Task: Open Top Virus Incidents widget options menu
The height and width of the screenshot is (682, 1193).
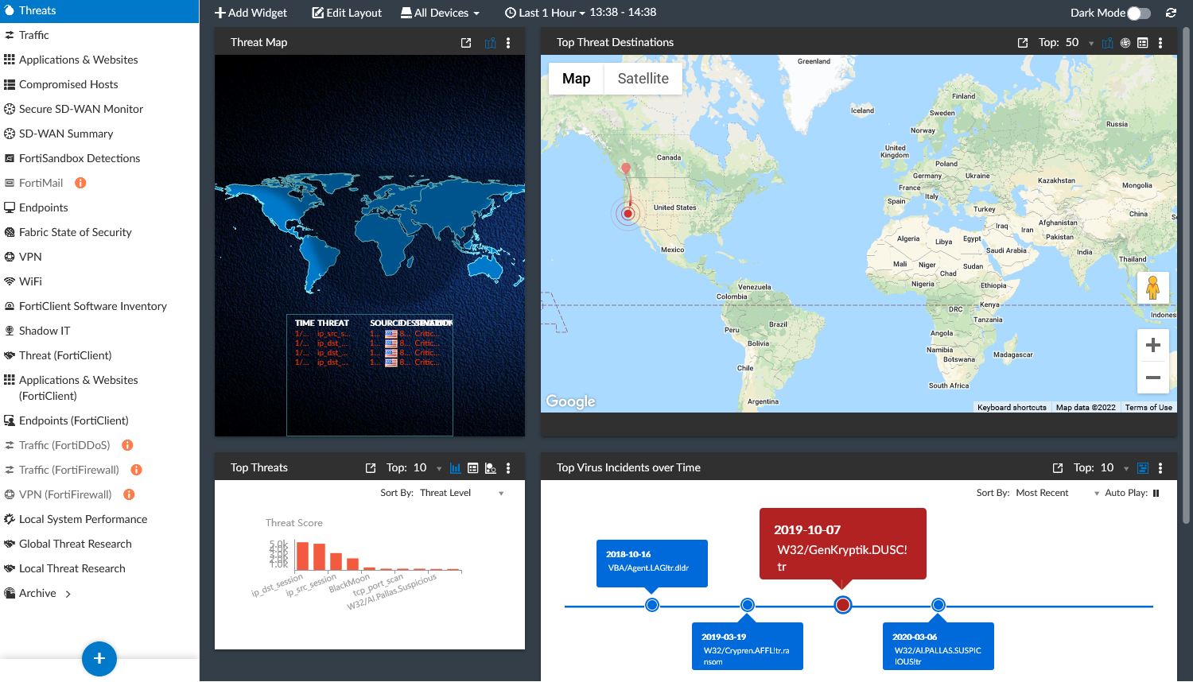Action: (1160, 468)
